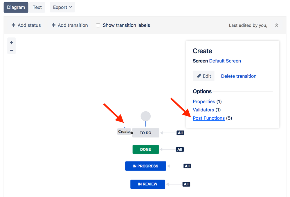Select the TO DO status

[145, 133]
